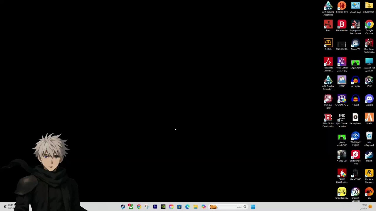This screenshot has height=211, width=376.
Task: Open the HeraG3330 mouse software shortcut
Action: click(x=355, y=175)
